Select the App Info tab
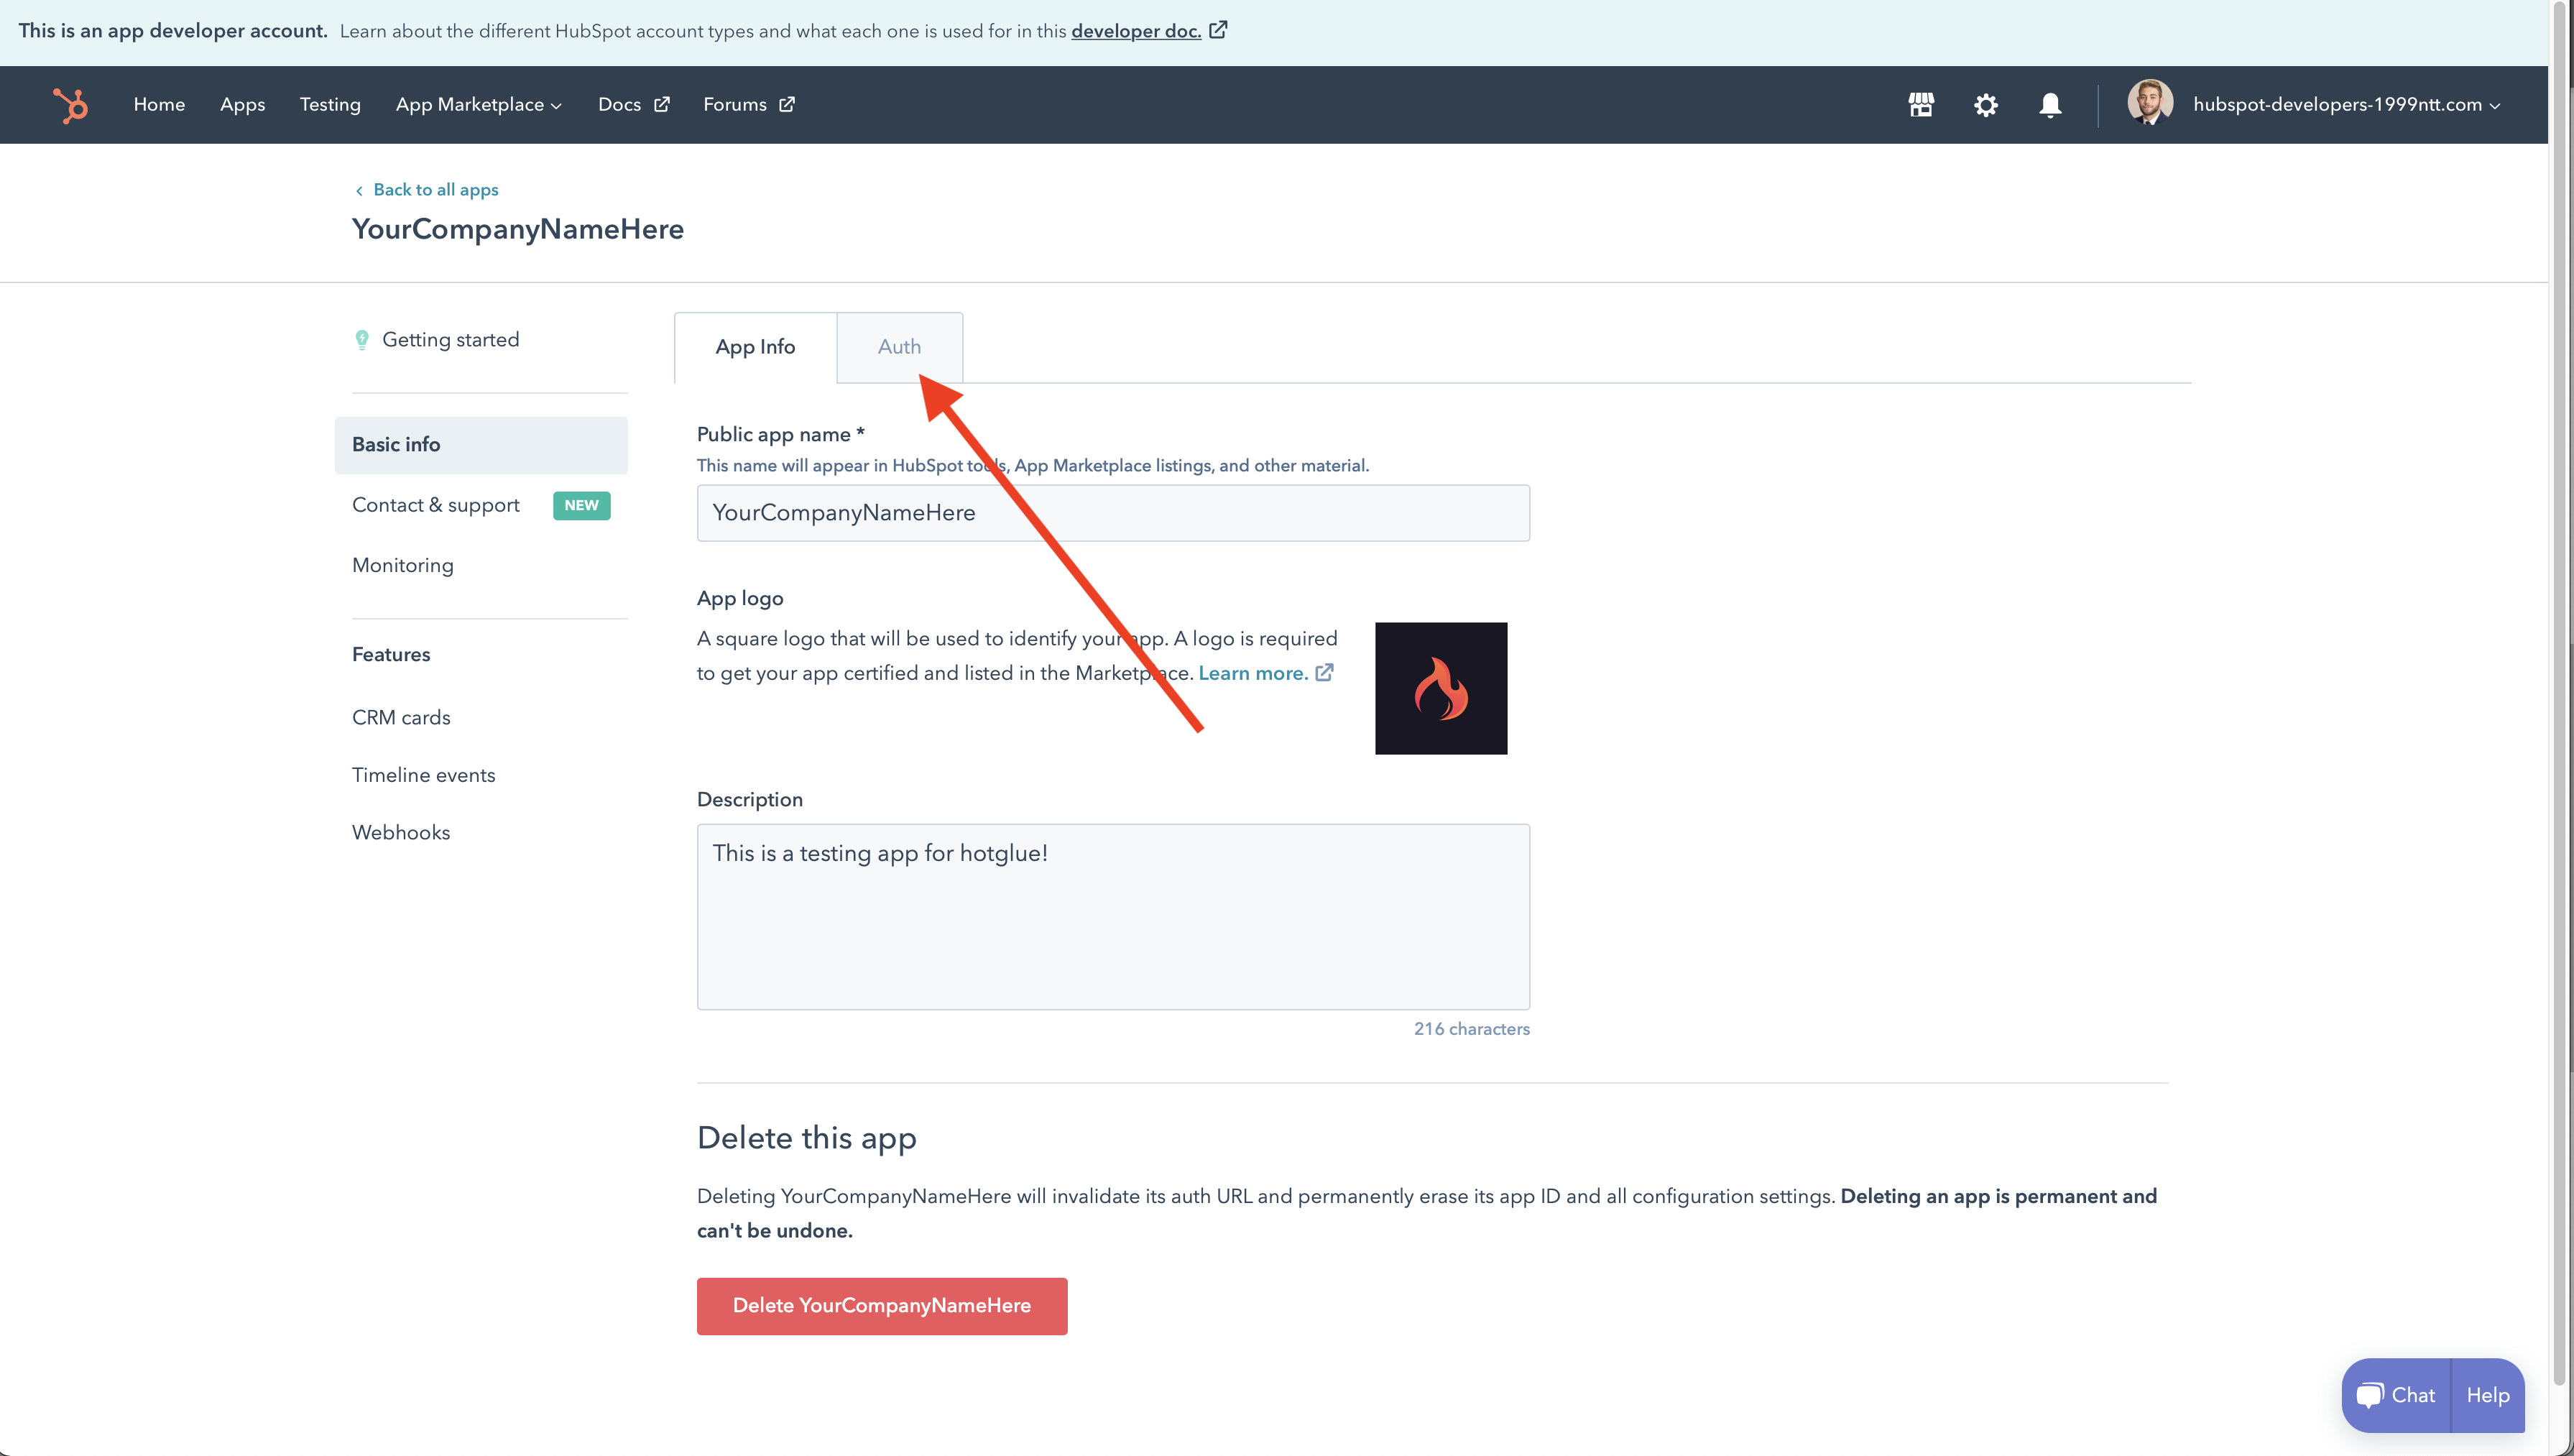Screen dimensions: 2574x1456 point(755,347)
